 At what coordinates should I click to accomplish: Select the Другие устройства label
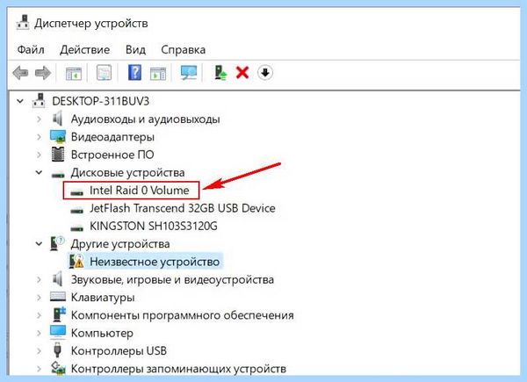[120, 243]
